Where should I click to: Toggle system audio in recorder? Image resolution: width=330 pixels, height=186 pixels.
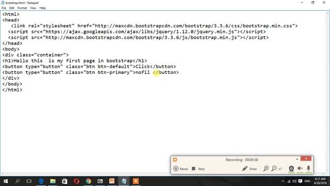[300, 168]
